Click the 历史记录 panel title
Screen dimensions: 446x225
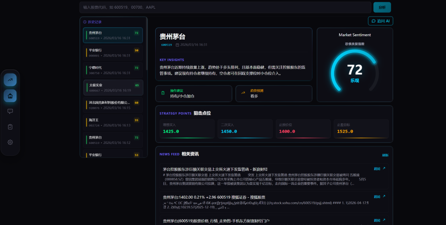95,22
